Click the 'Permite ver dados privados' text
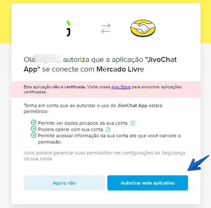211x208 pixels. [x=83, y=123]
